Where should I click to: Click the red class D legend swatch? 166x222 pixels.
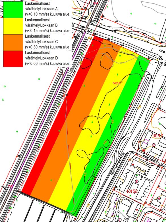[x=13, y=59]
